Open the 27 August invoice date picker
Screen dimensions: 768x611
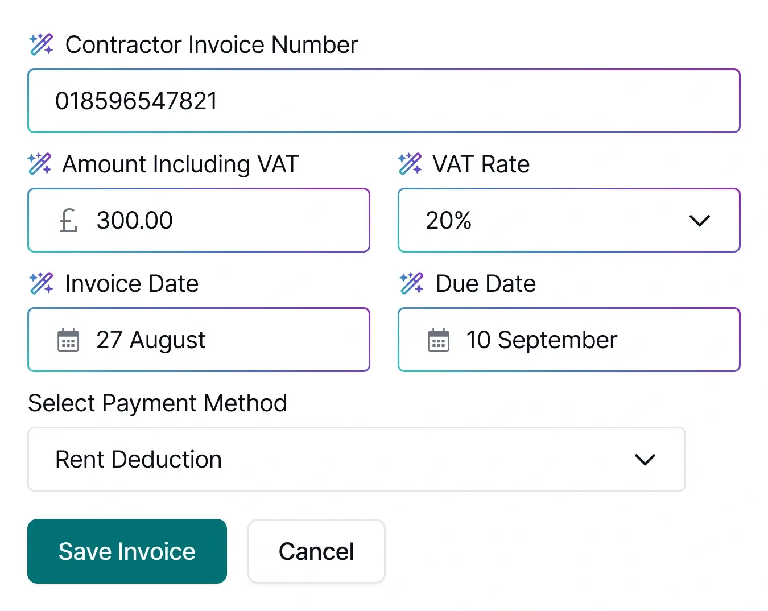click(199, 339)
